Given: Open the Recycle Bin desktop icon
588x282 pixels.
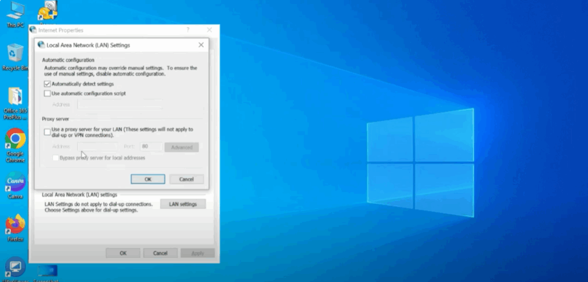Looking at the screenshot, I should click(x=16, y=57).
